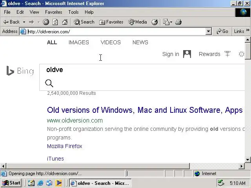Switch to the VIDEOS tab
The image size is (251, 188).
(111, 42)
